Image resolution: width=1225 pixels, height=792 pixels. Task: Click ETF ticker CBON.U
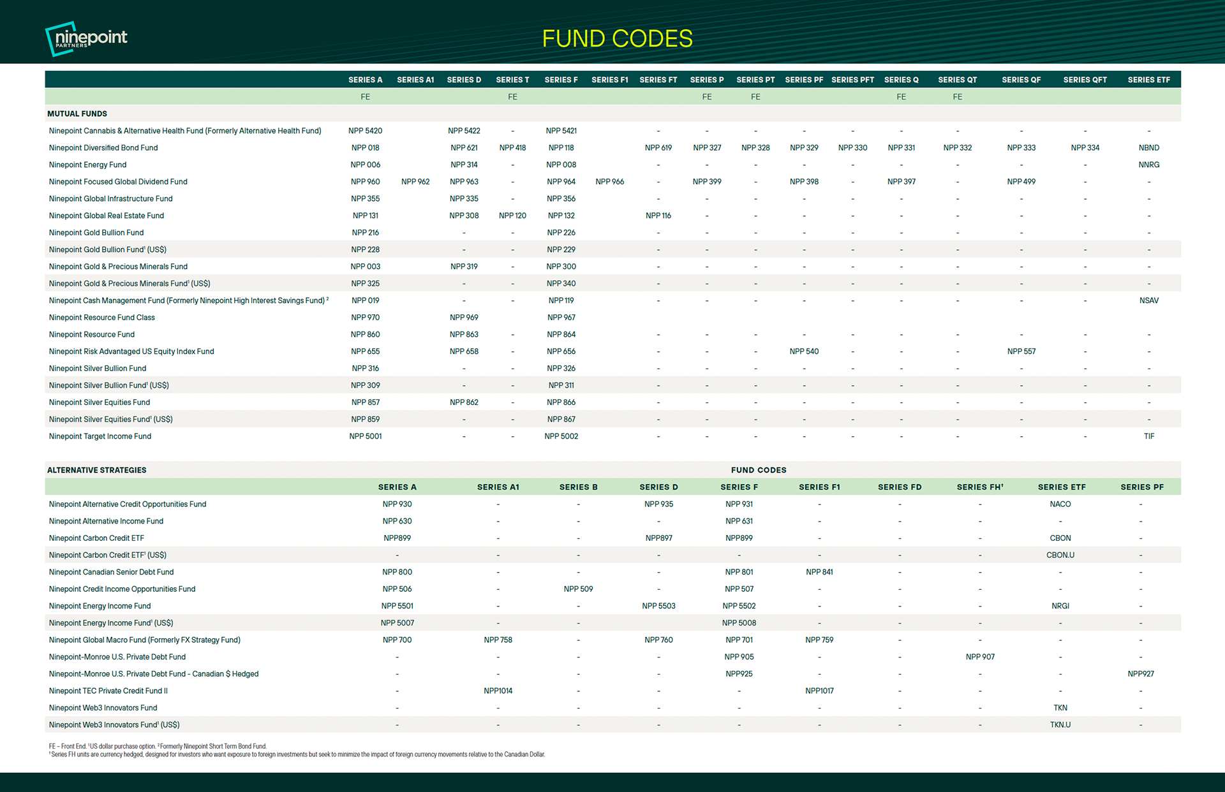[1060, 555]
